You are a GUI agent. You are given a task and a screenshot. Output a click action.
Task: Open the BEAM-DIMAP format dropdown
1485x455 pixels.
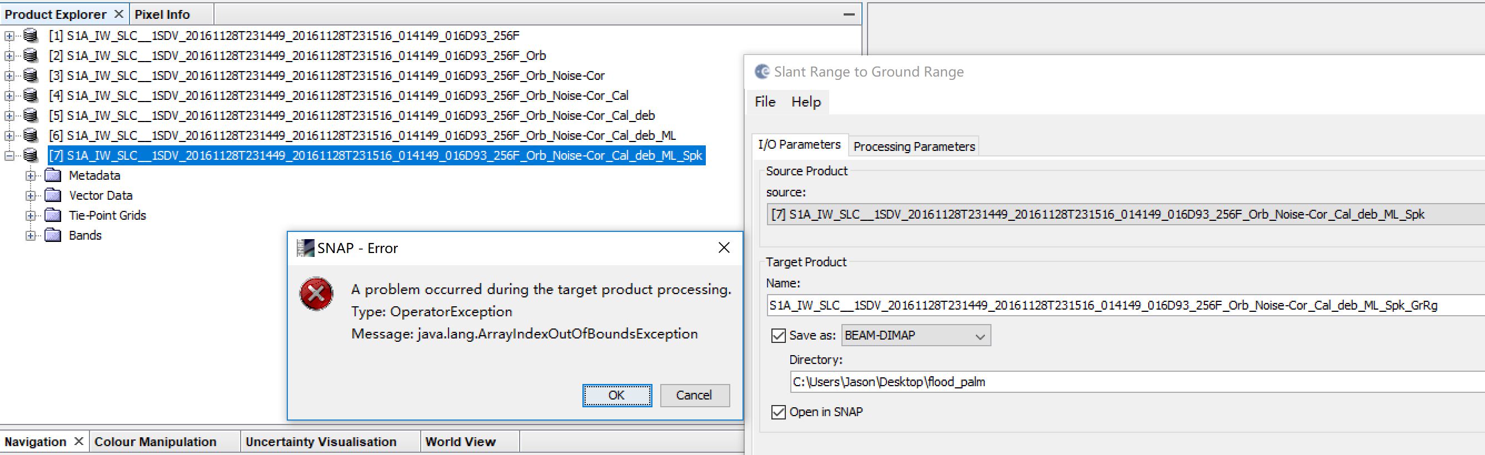916,335
